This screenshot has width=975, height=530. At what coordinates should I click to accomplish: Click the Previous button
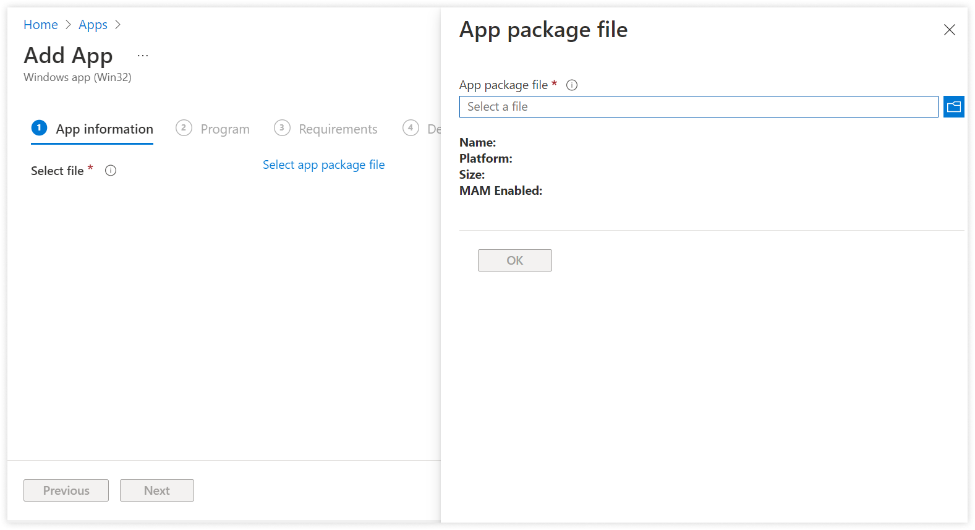[x=66, y=490]
